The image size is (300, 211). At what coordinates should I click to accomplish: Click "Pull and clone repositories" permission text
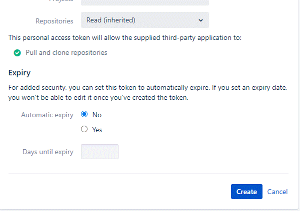pos(66,53)
